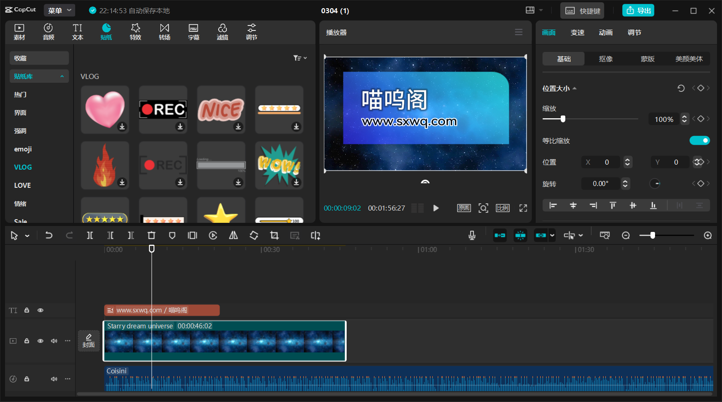The width and height of the screenshot is (722, 402).
Task: Click the zoom in timeline icon
Action: click(x=708, y=235)
